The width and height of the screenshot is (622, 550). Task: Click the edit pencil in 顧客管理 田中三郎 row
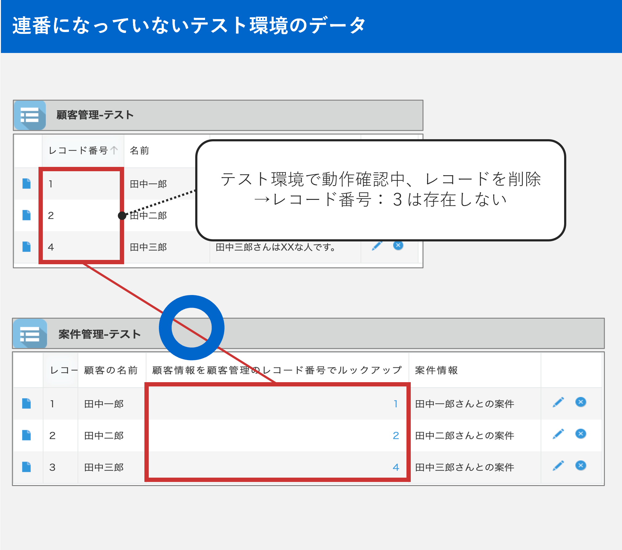(377, 246)
